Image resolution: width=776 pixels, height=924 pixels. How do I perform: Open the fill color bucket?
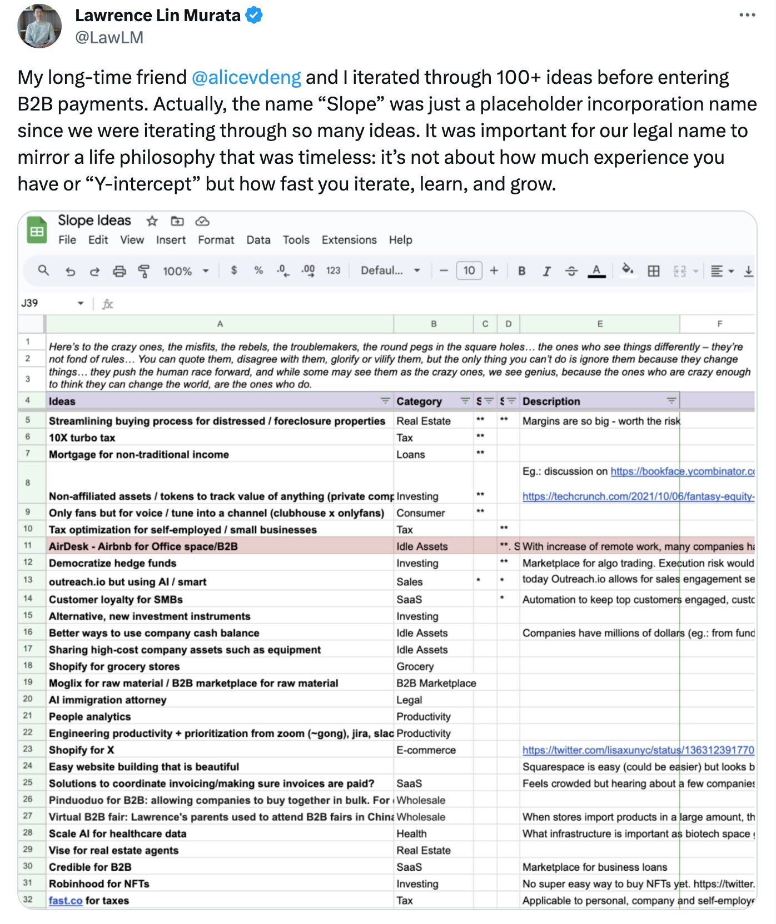click(x=628, y=270)
